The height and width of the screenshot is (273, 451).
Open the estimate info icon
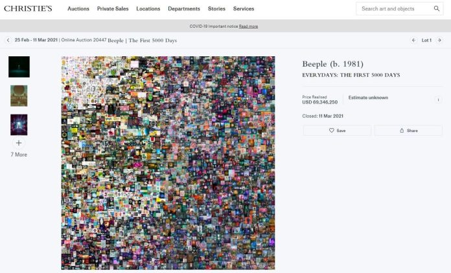pyautogui.click(x=438, y=100)
